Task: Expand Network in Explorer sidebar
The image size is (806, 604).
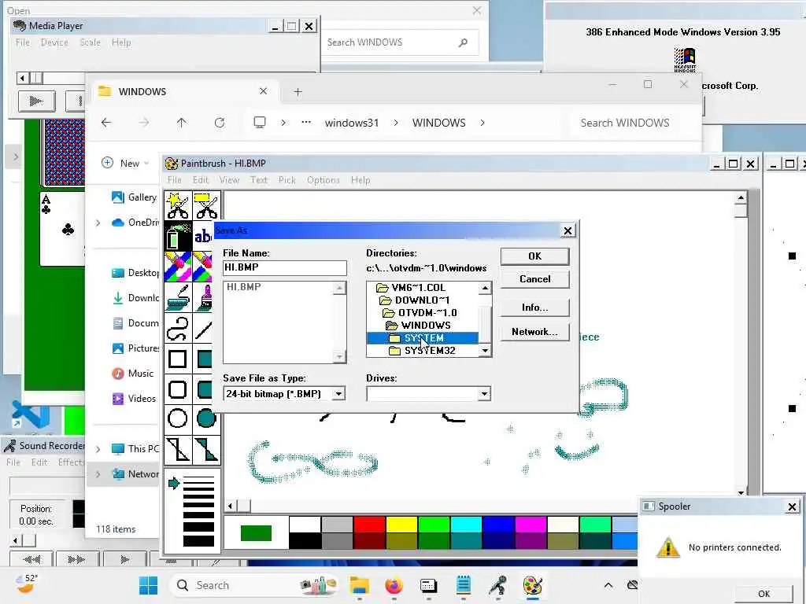Action: pyautogui.click(x=98, y=474)
